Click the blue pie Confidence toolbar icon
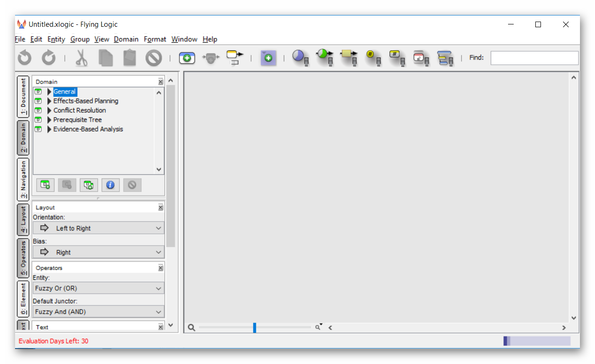This screenshot has height=364, width=595. [x=299, y=57]
